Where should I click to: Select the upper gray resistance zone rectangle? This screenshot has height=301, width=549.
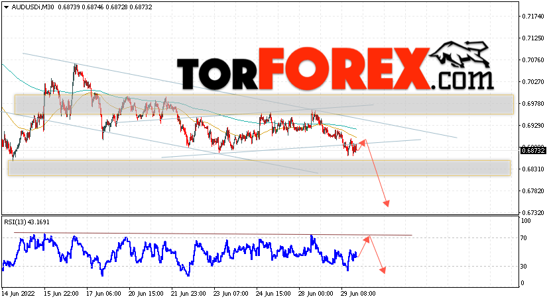(265, 105)
